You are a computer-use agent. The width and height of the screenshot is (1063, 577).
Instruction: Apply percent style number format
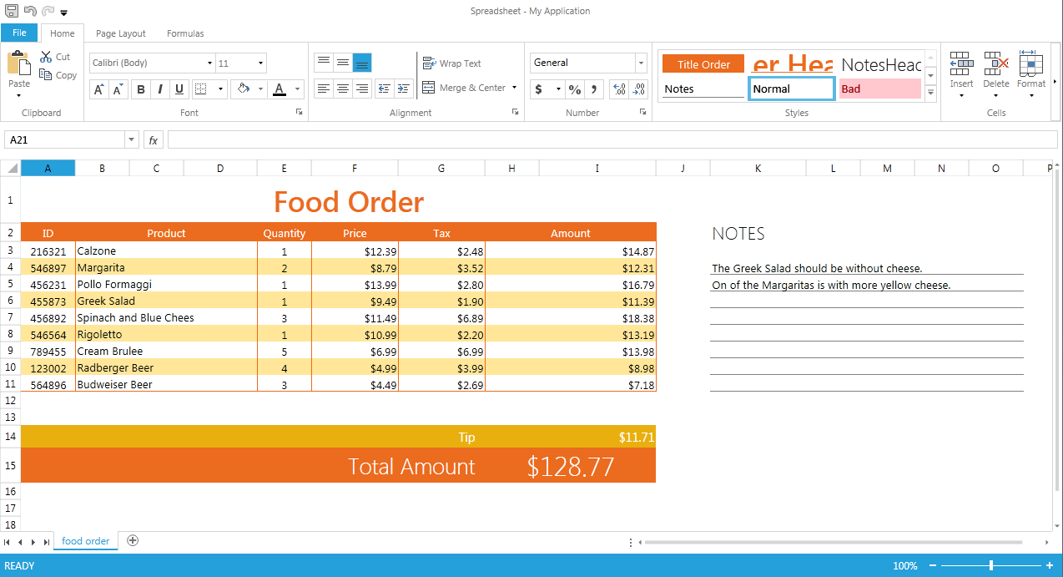pos(574,89)
